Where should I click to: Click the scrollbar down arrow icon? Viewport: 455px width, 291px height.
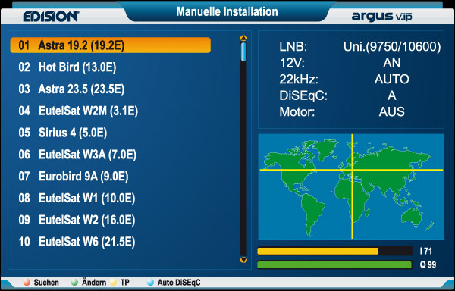click(243, 260)
